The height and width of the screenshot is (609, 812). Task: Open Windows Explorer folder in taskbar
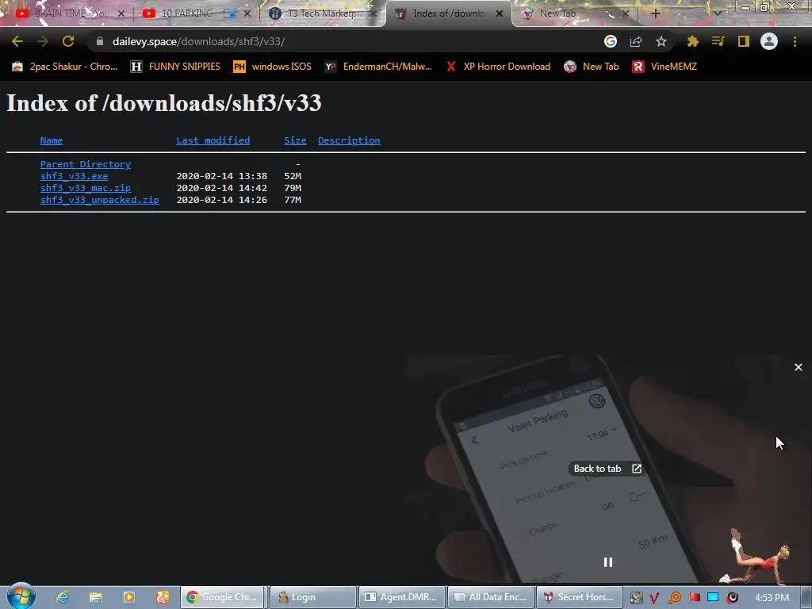pos(96,597)
